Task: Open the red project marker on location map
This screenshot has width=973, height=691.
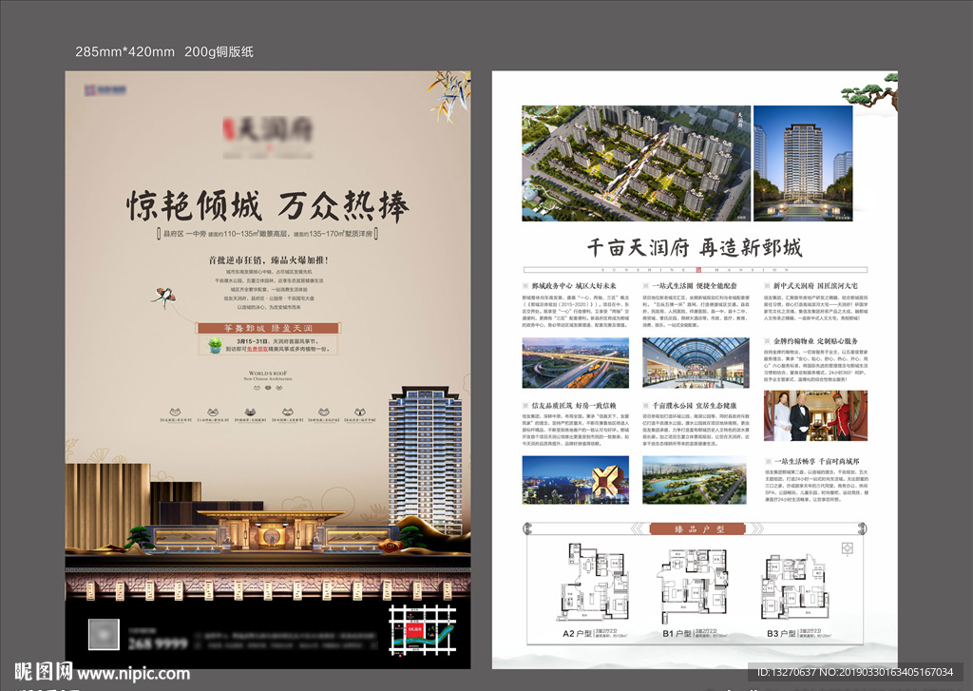Action: (x=414, y=628)
